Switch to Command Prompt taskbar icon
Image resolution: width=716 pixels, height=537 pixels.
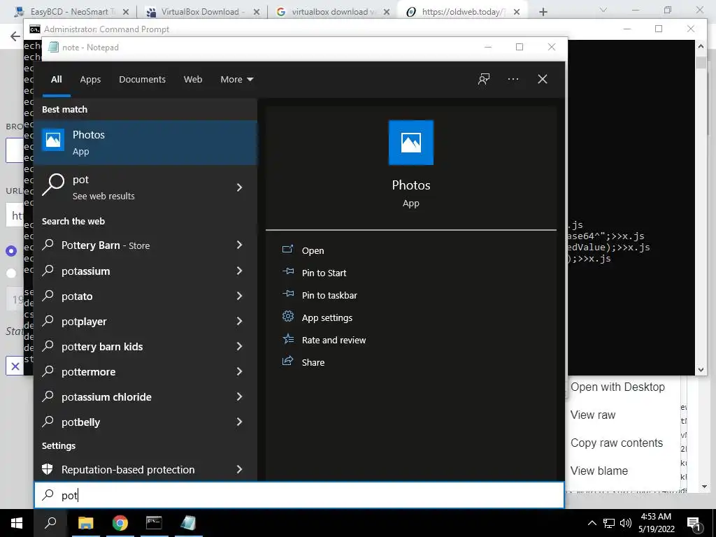pyautogui.click(x=154, y=523)
